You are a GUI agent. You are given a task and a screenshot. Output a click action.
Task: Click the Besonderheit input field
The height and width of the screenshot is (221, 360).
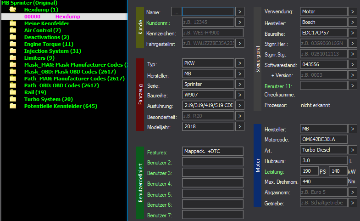tap(208, 116)
